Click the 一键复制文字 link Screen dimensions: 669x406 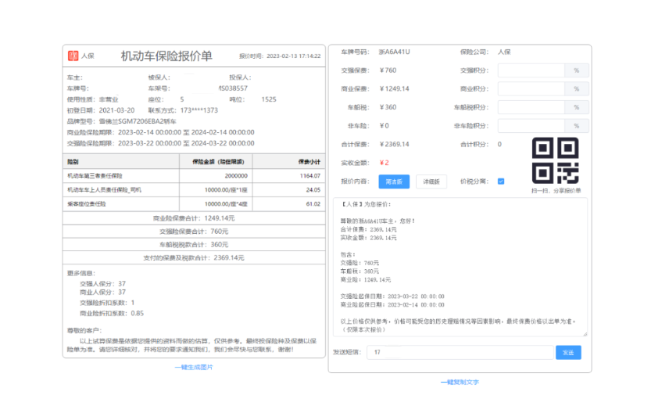click(x=460, y=382)
